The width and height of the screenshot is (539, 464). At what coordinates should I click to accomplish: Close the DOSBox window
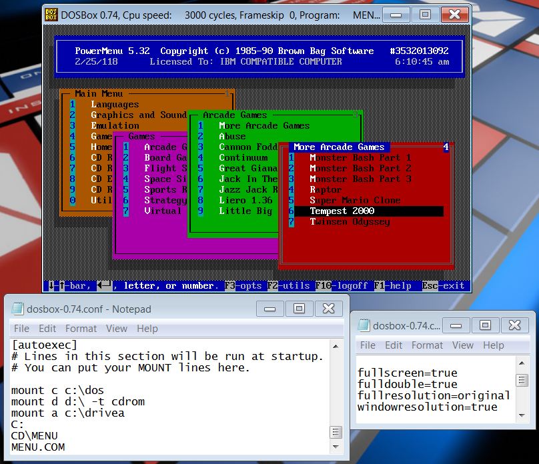coord(455,15)
